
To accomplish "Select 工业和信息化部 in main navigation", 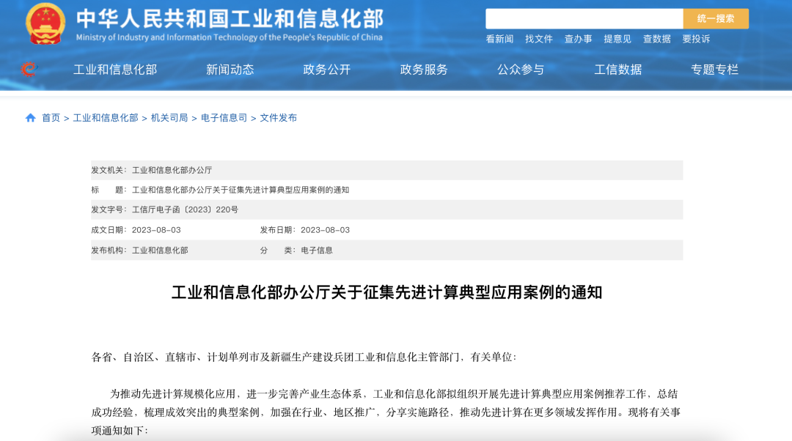I will [115, 70].
